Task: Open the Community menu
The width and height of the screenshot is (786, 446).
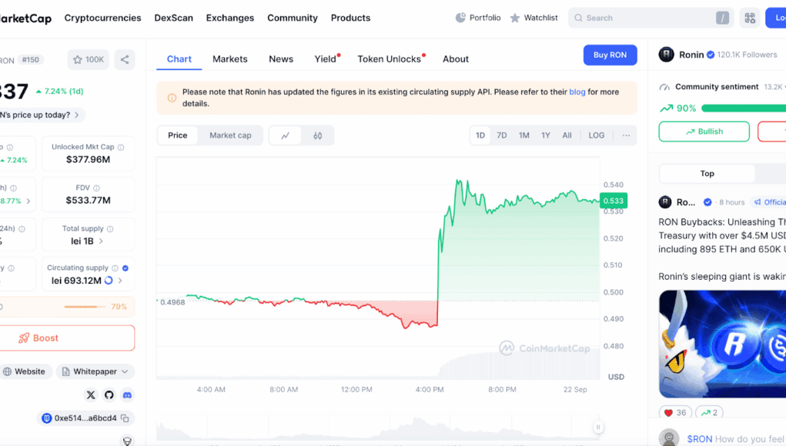Action: (x=293, y=18)
